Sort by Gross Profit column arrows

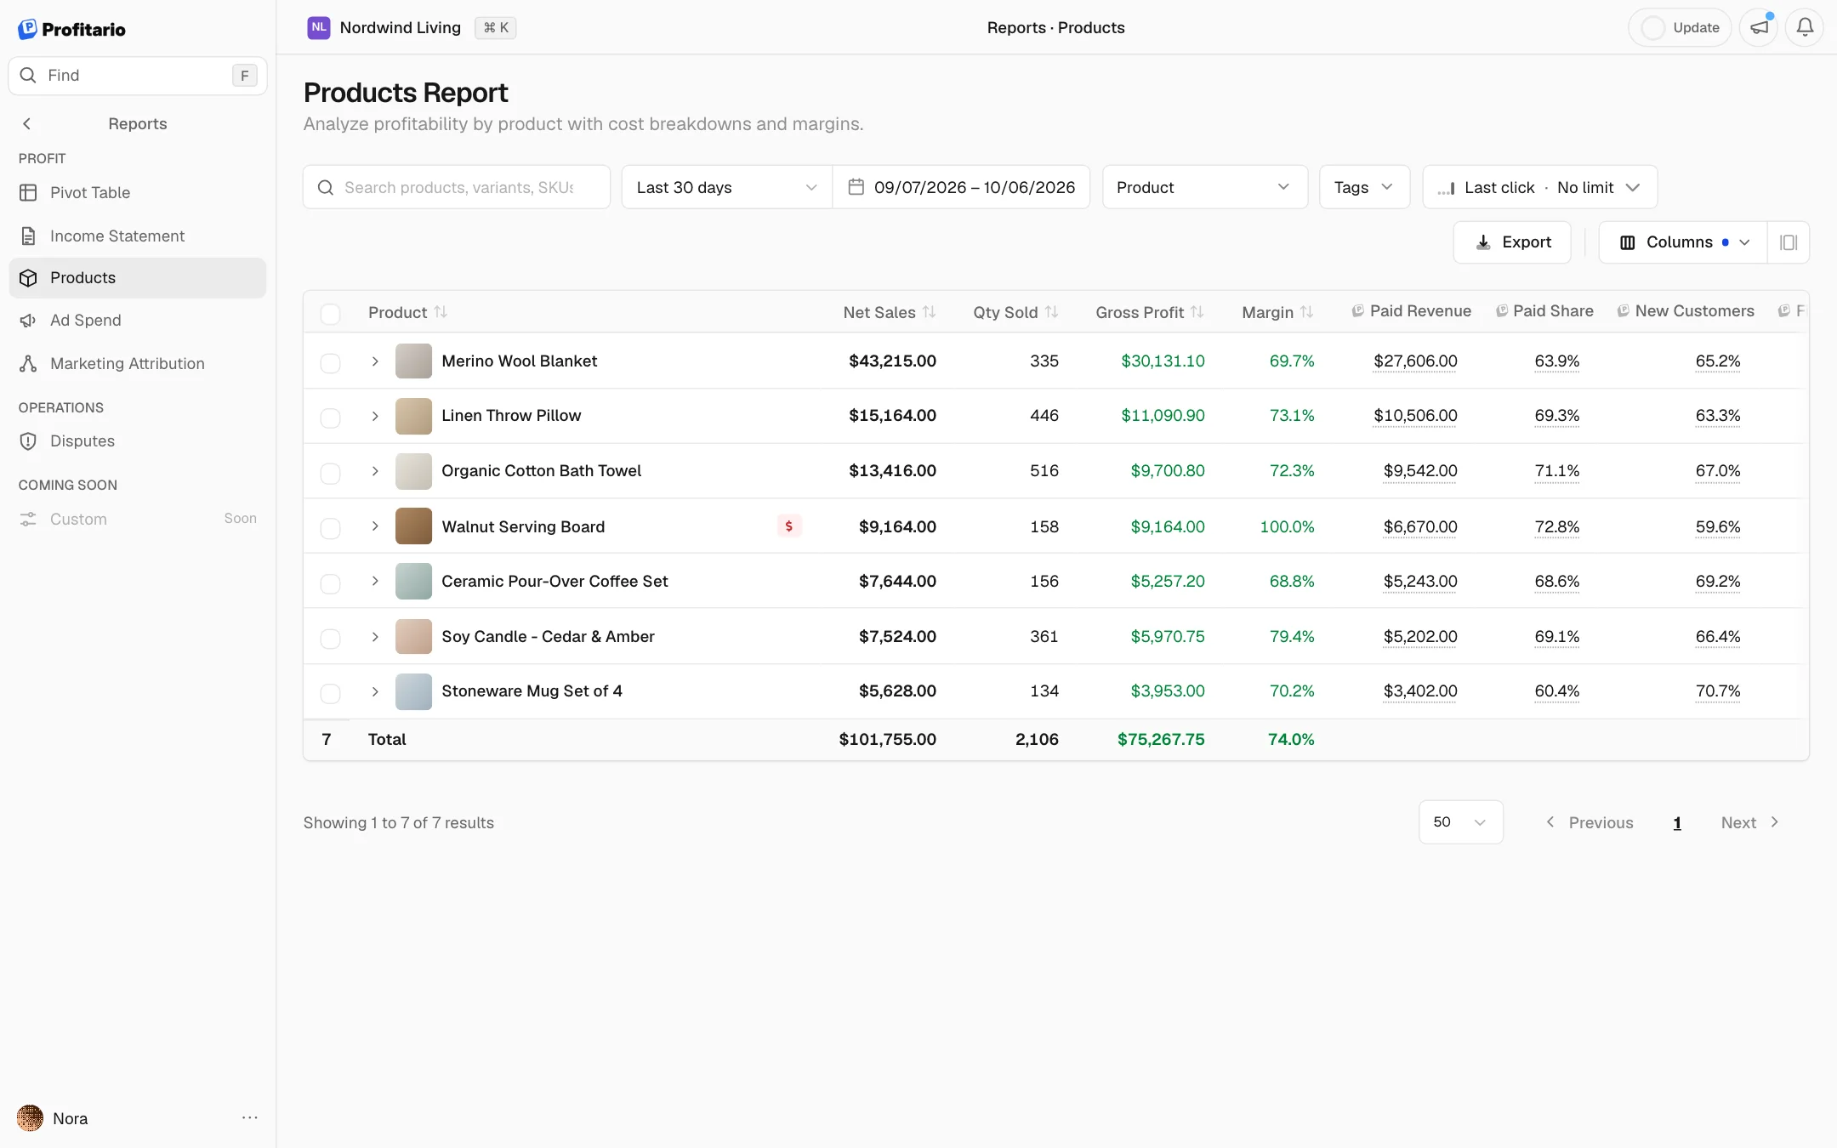1197,312
